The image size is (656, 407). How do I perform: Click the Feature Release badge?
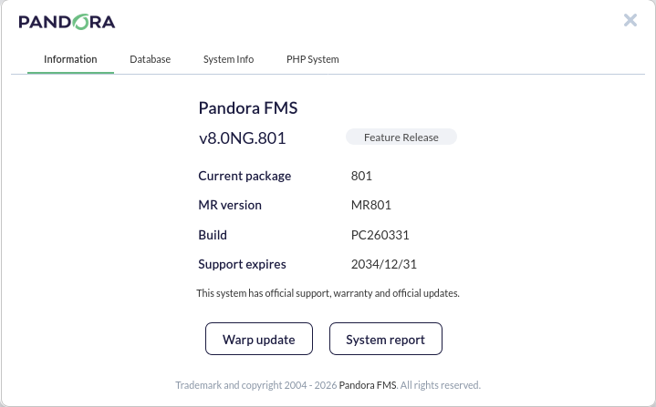click(401, 137)
